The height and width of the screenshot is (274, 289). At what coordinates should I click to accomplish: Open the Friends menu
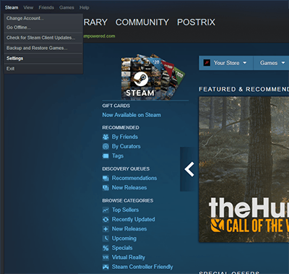click(x=46, y=8)
